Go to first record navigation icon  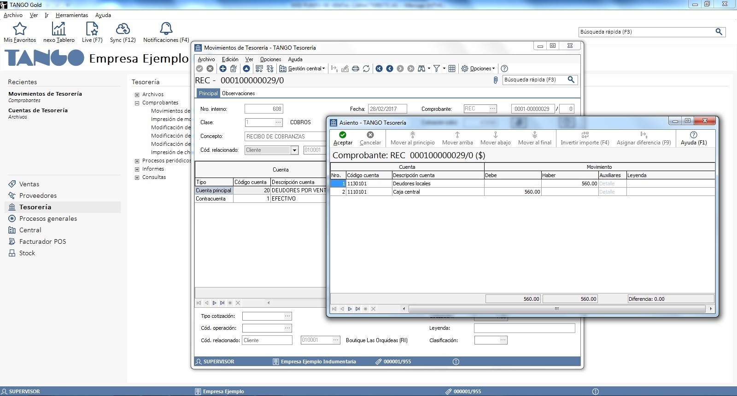coord(379,69)
